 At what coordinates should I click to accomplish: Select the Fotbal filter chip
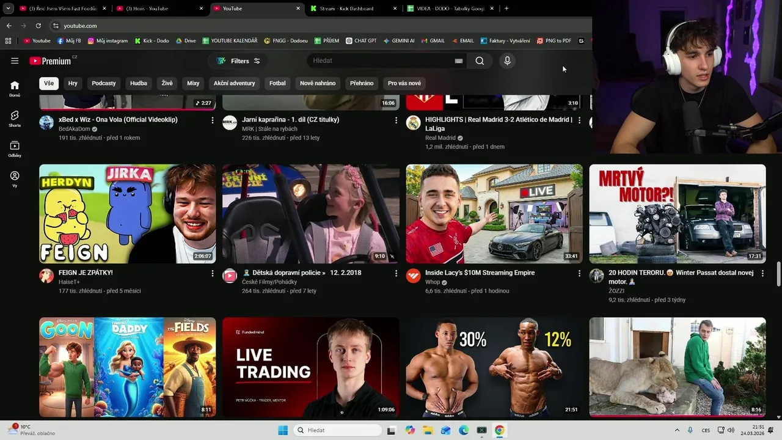coord(277,83)
